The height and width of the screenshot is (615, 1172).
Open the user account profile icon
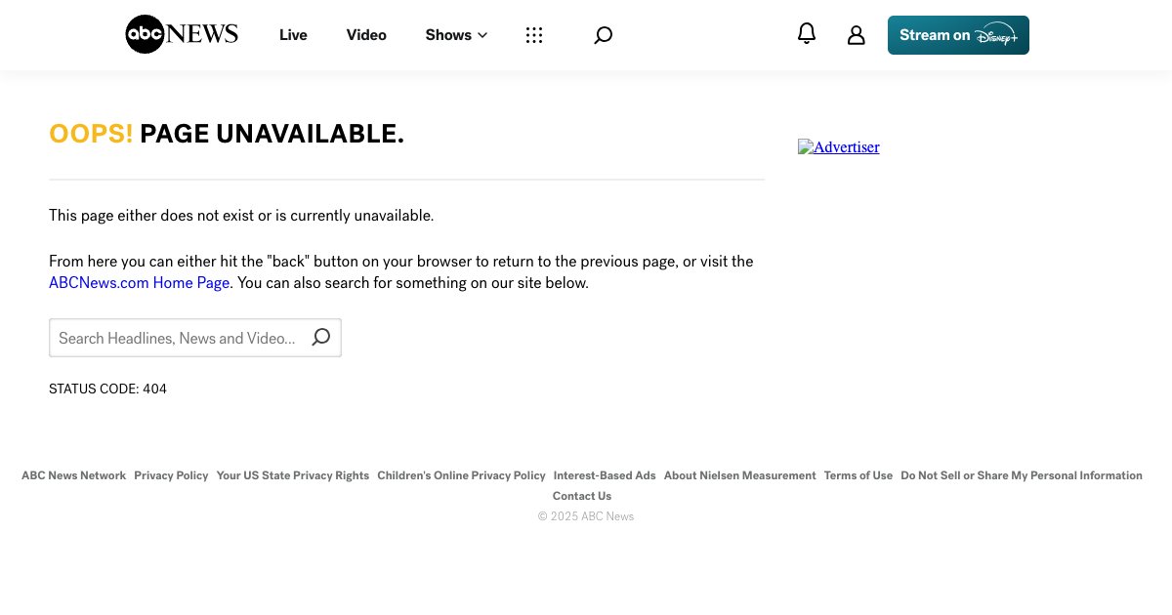(857, 35)
